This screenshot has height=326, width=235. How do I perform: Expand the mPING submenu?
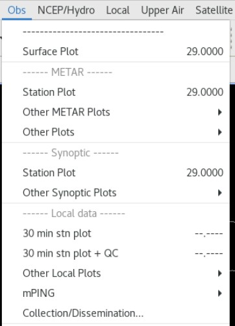(116, 293)
